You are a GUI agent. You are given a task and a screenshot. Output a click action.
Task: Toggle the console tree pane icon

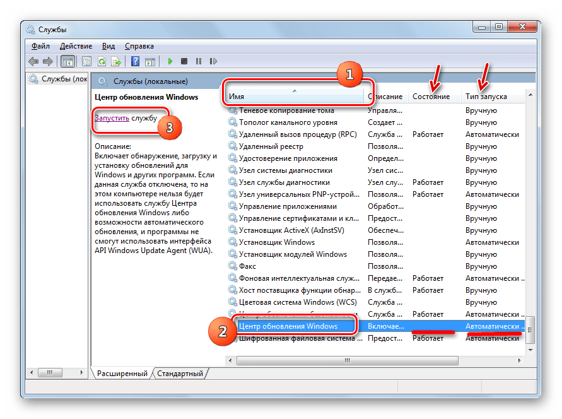click(x=67, y=62)
